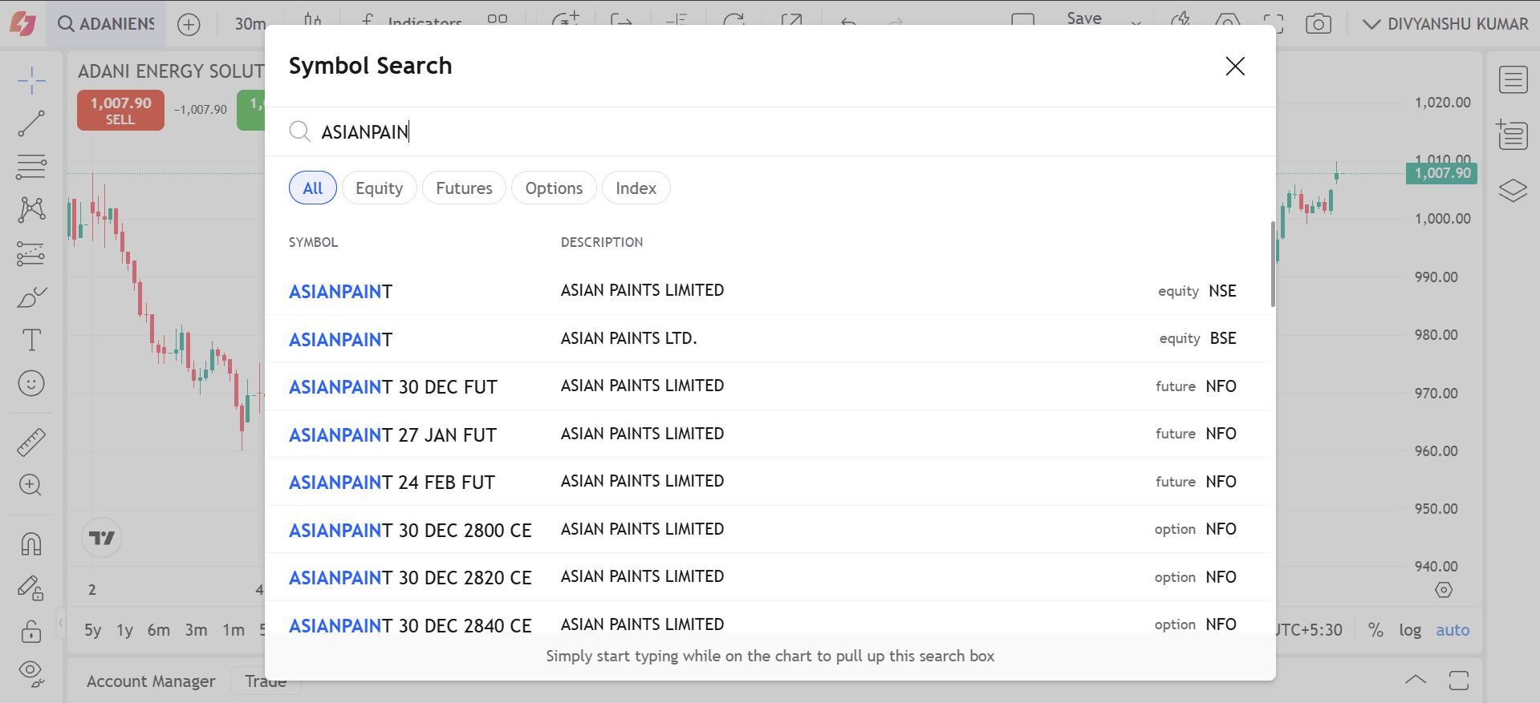Click the search results scrollbar thumb

pyautogui.click(x=1273, y=264)
